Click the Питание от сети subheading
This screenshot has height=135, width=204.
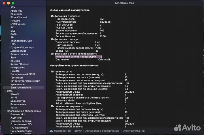(x=61, y=71)
